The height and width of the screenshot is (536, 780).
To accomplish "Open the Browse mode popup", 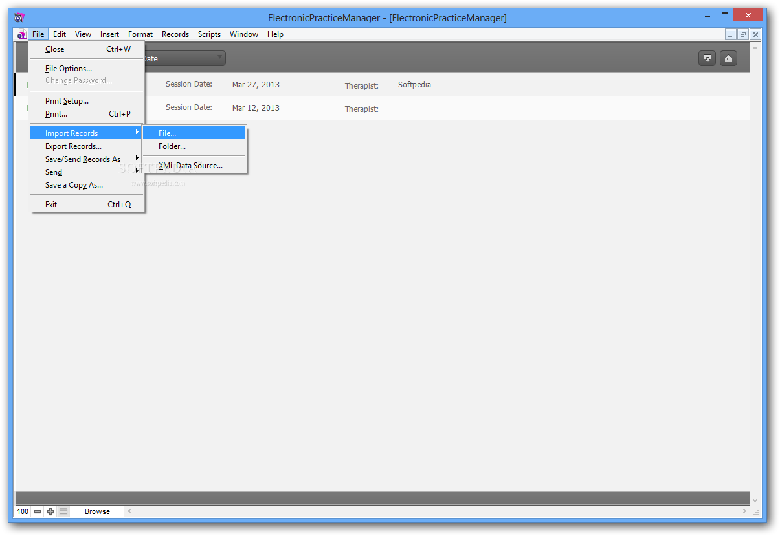I will point(97,511).
